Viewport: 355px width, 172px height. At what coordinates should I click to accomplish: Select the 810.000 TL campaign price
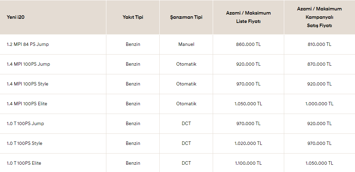click(319, 44)
